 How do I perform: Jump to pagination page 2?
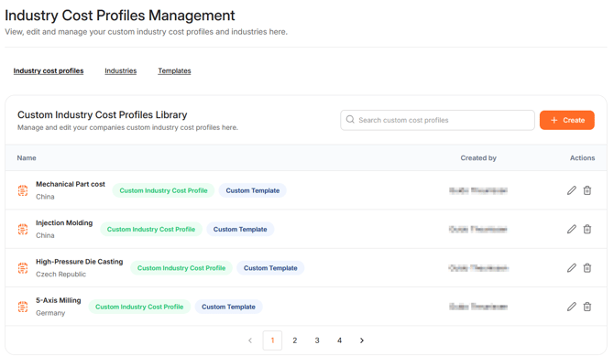click(295, 340)
